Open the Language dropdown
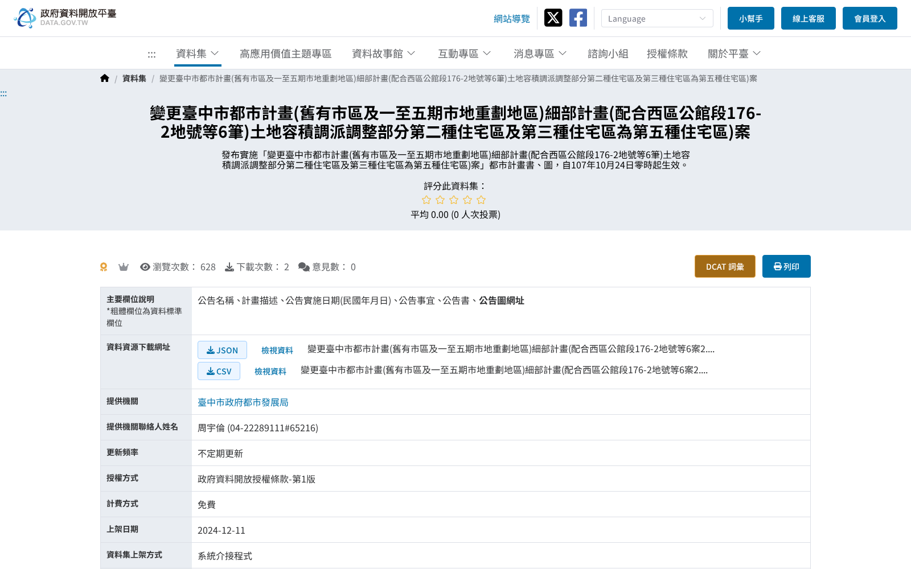 click(x=657, y=18)
